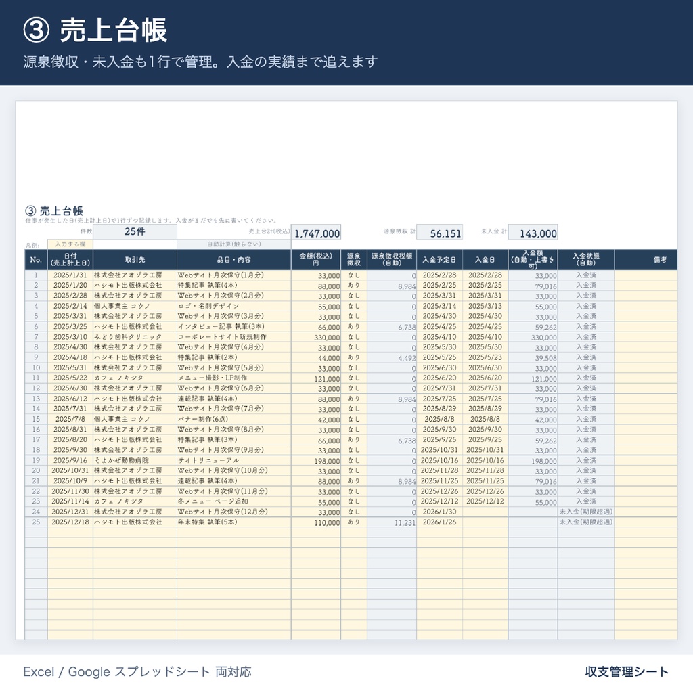Click the 25件 count summary cell

click(x=135, y=231)
